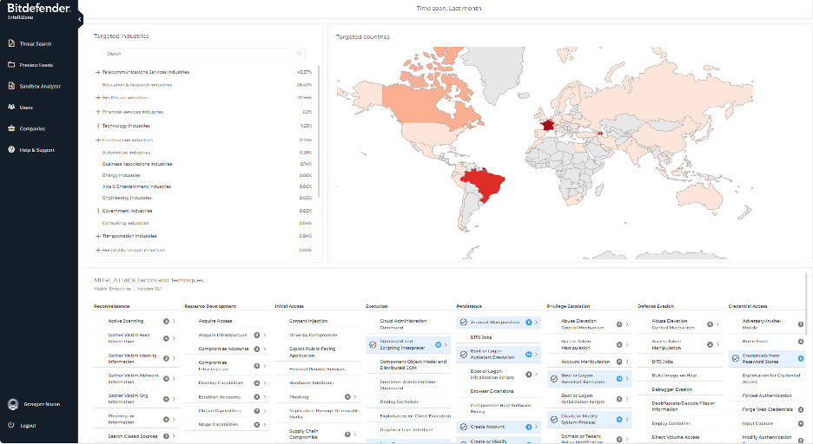Expand the Telecommunications Services industries row
This screenshot has height=444, width=813.
coord(98,72)
